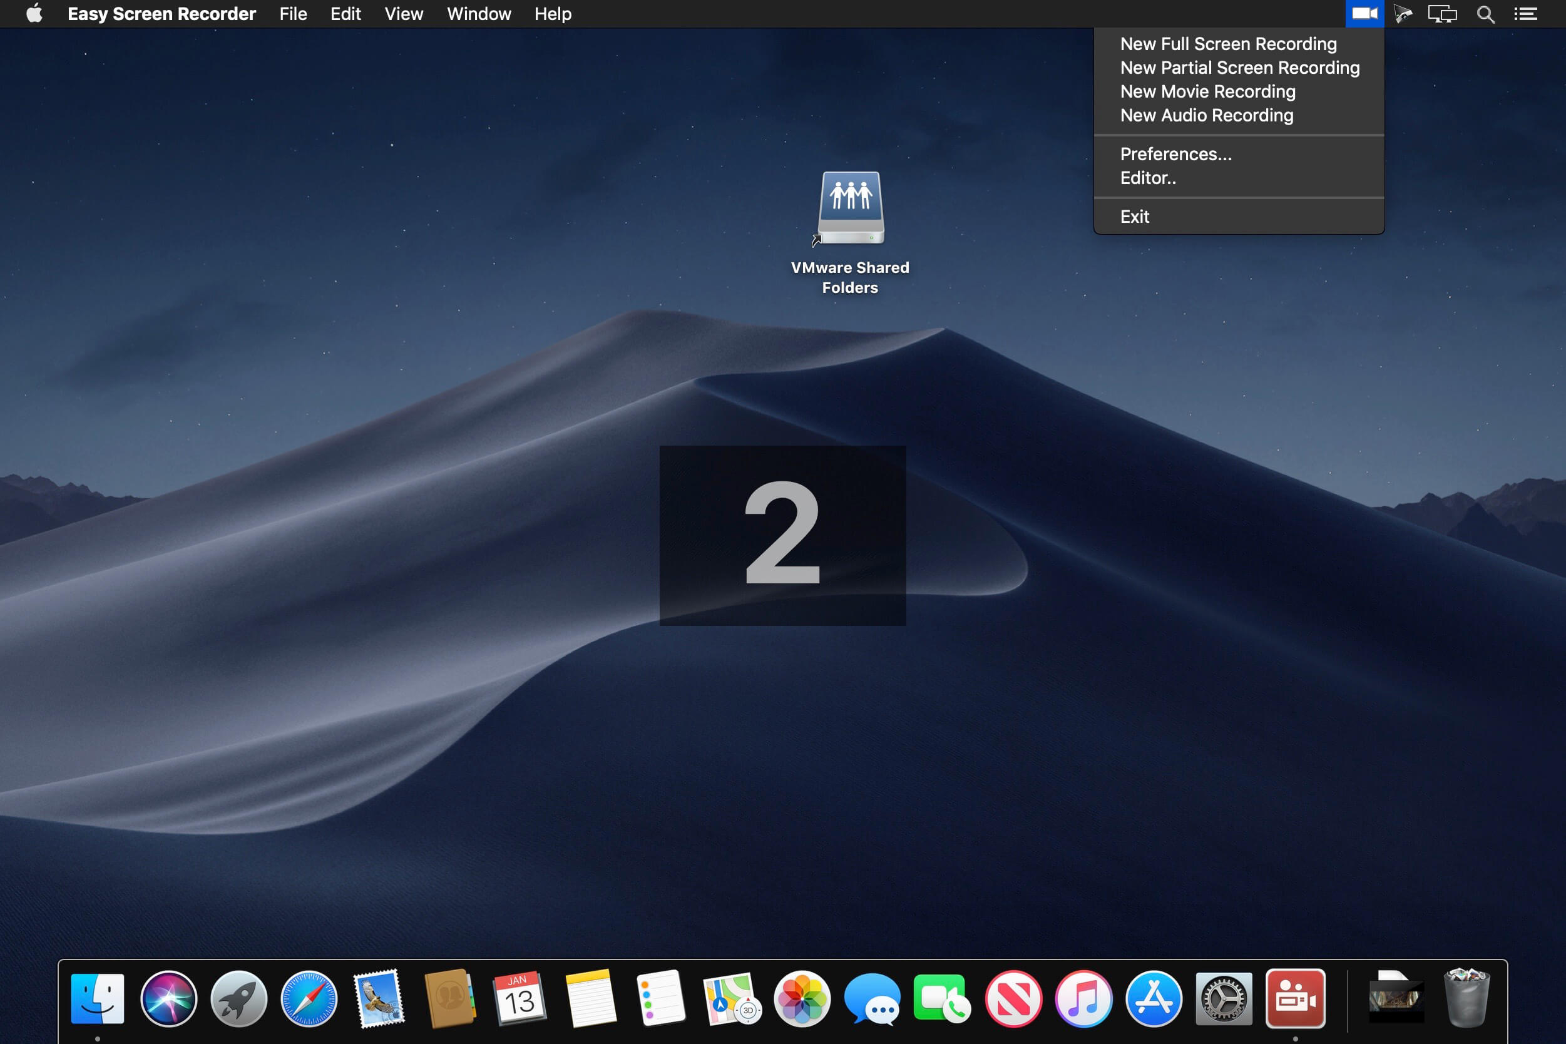Open Easy Screen Recorder in the Dock
Screen dimensions: 1566x1044
pos(1294,998)
